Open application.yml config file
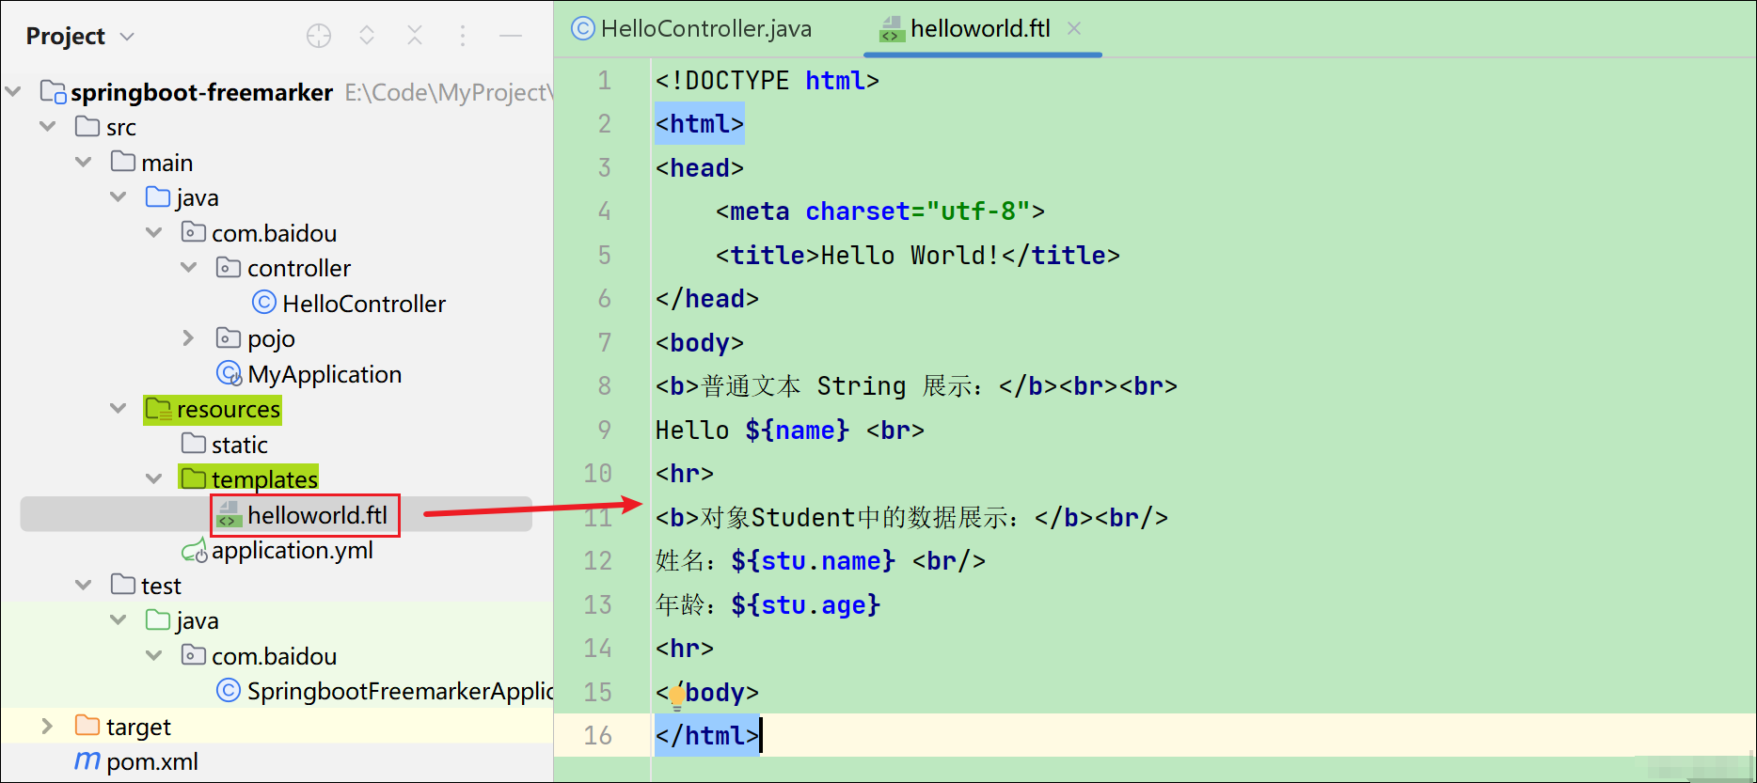Image resolution: width=1757 pixels, height=783 pixels. [x=292, y=550]
